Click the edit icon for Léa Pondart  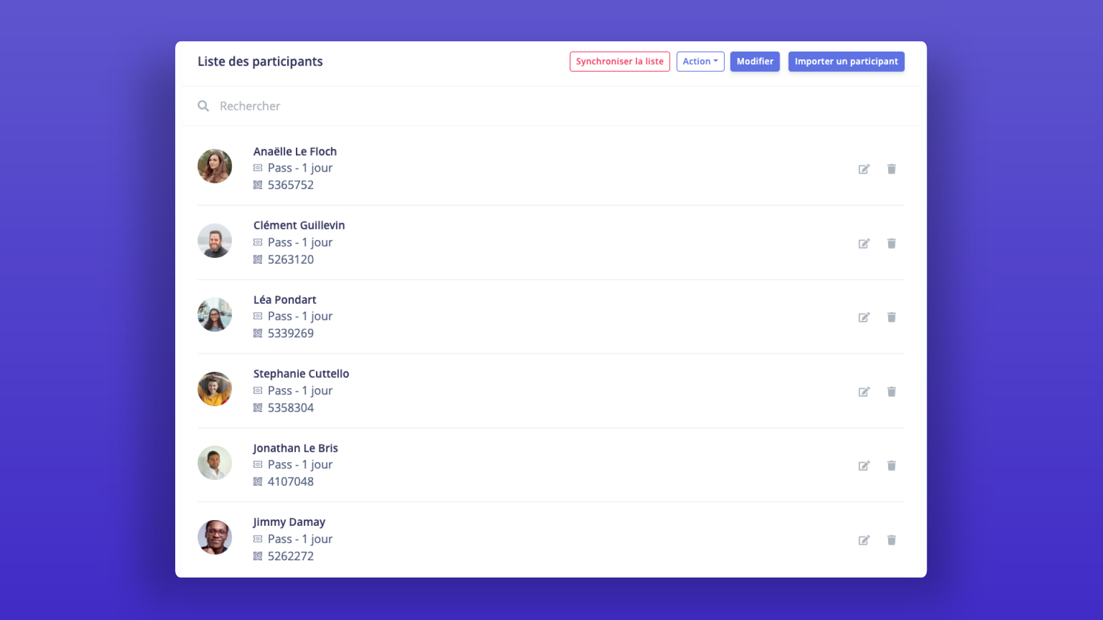pos(863,317)
